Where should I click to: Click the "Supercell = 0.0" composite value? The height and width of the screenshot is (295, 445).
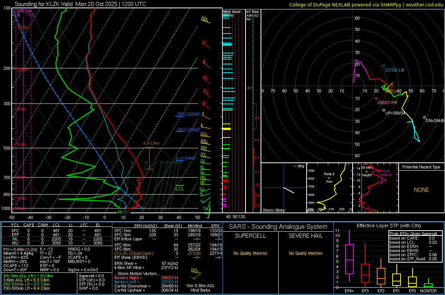click(x=91, y=276)
